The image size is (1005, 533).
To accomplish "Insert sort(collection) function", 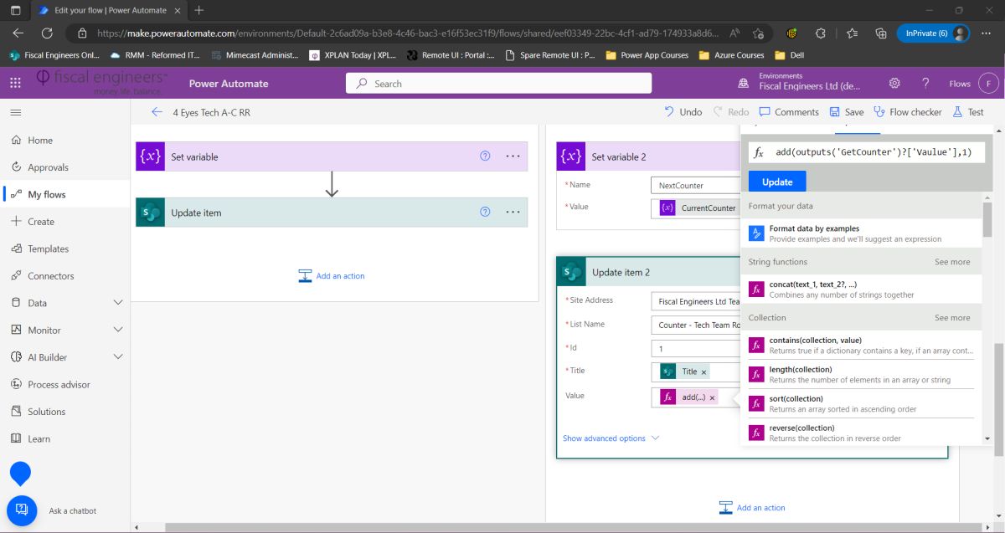I will [x=862, y=404].
